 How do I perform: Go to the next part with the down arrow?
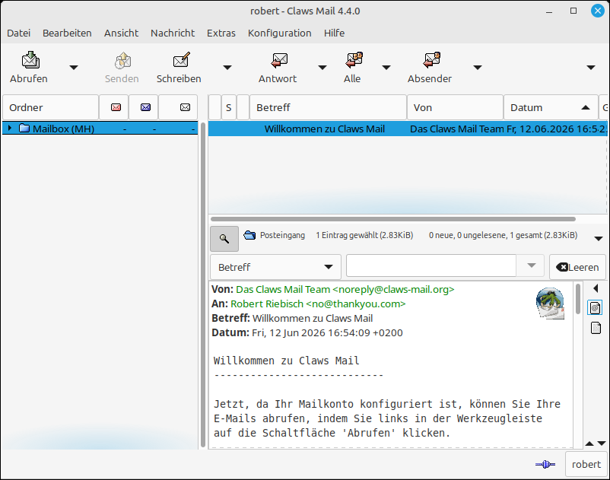click(x=602, y=443)
